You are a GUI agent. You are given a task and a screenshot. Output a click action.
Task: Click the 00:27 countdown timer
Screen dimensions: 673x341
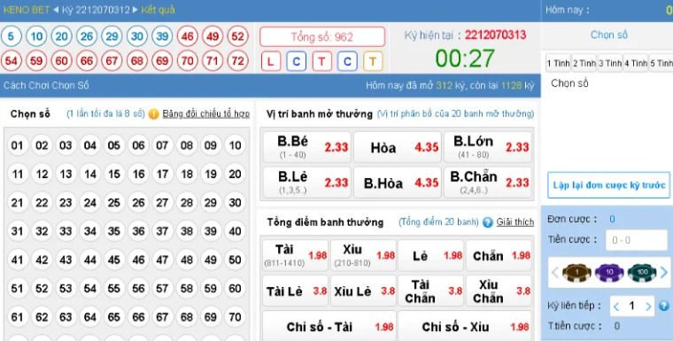coord(465,58)
